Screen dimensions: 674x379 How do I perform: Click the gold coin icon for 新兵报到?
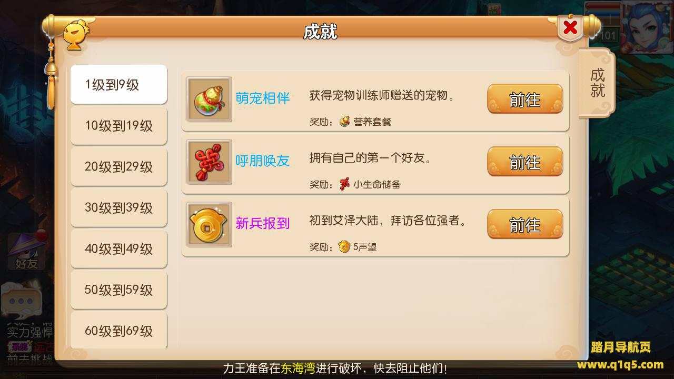pos(209,225)
